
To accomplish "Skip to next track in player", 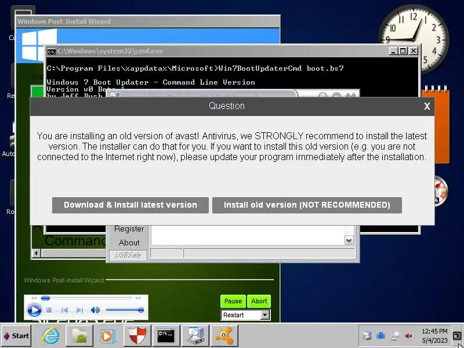I will [x=79, y=310].
